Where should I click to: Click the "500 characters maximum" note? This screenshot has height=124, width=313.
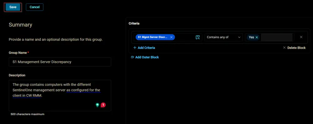(28, 114)
